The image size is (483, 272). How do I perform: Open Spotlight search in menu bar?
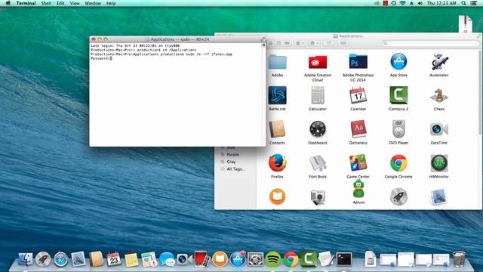point(463,3)
